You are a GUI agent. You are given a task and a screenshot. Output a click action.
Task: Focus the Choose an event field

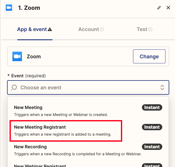[88, 87]
